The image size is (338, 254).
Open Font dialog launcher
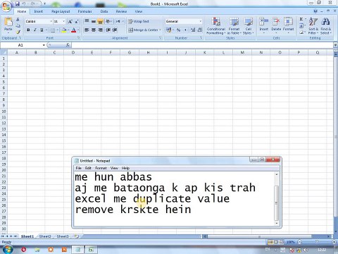[79, 38]
